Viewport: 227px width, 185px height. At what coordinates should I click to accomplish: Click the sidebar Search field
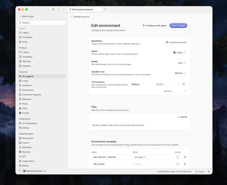pos(41,23)
